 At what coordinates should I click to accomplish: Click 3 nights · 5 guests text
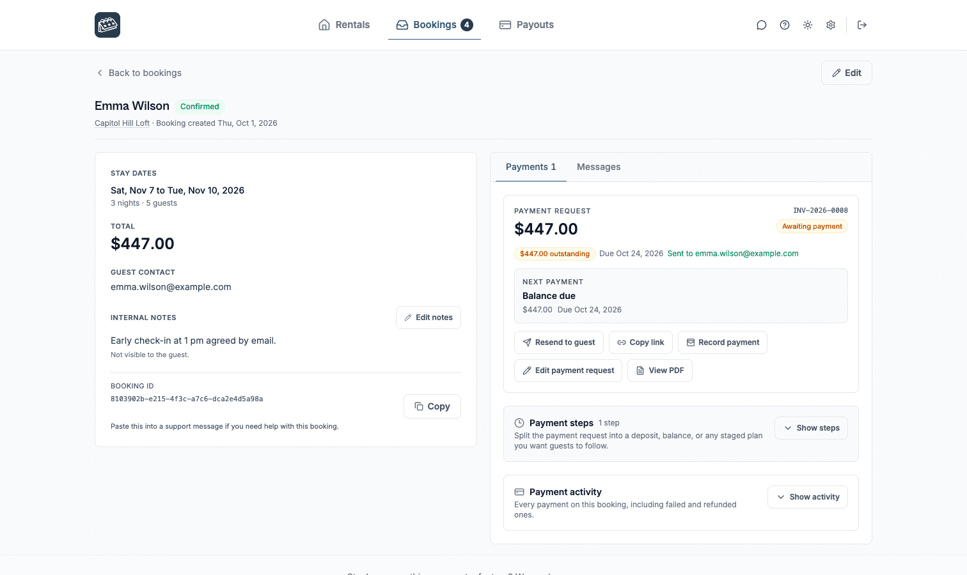tap(144, 203)
